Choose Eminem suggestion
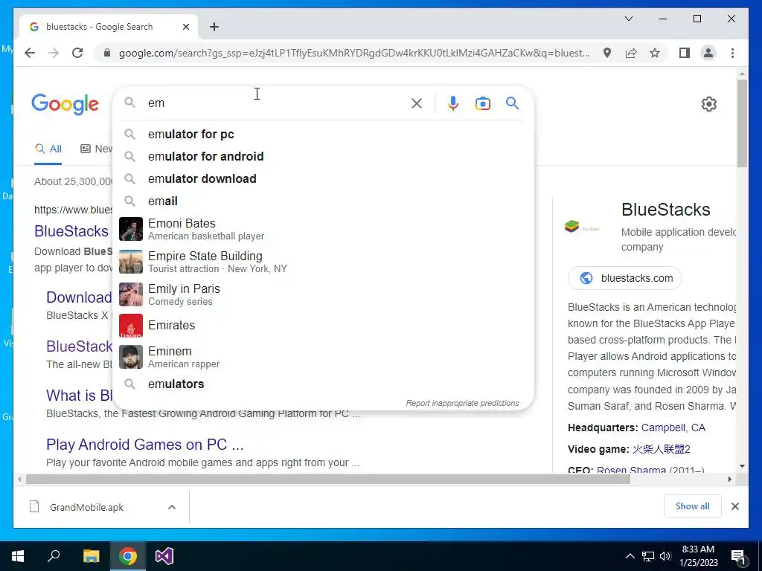 coord(323,357)
